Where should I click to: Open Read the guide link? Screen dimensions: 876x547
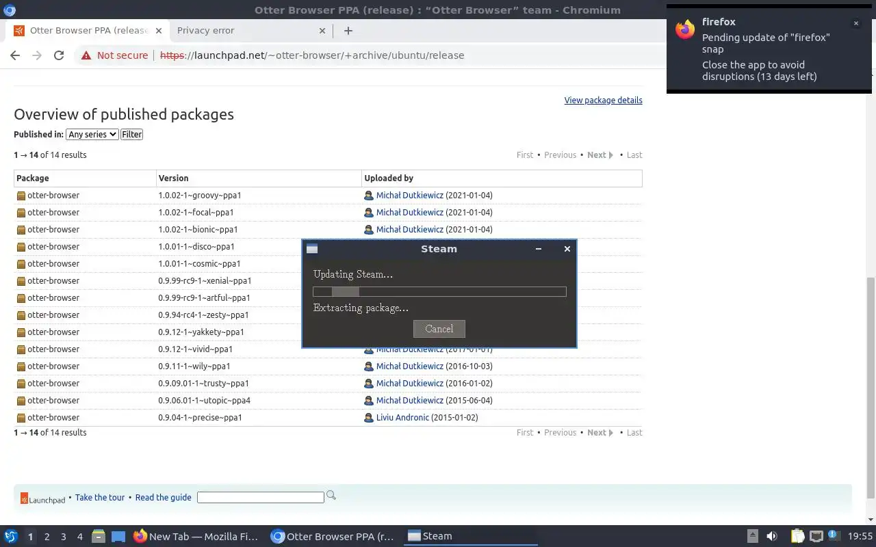163,497
